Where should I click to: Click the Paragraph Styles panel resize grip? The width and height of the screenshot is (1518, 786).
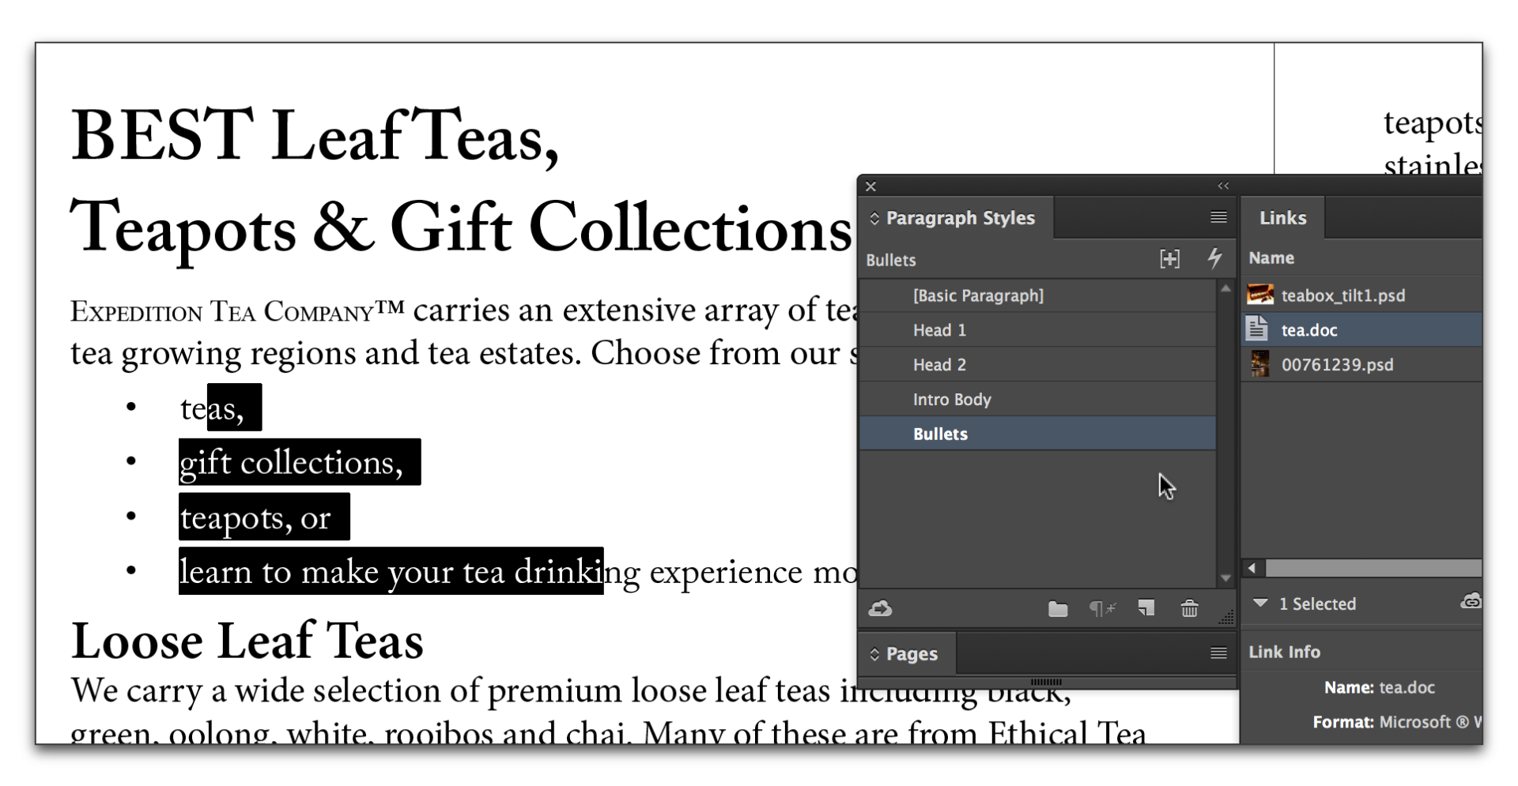tap(1225, 618)
